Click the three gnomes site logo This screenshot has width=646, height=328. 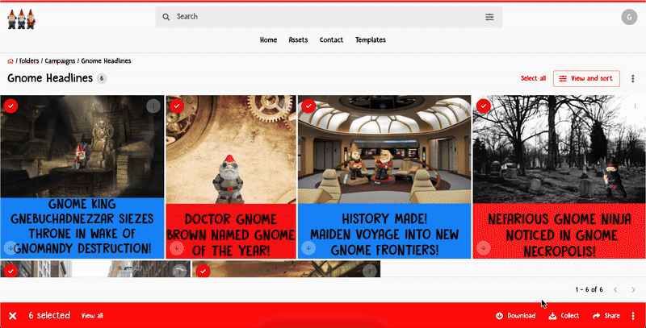21,19
